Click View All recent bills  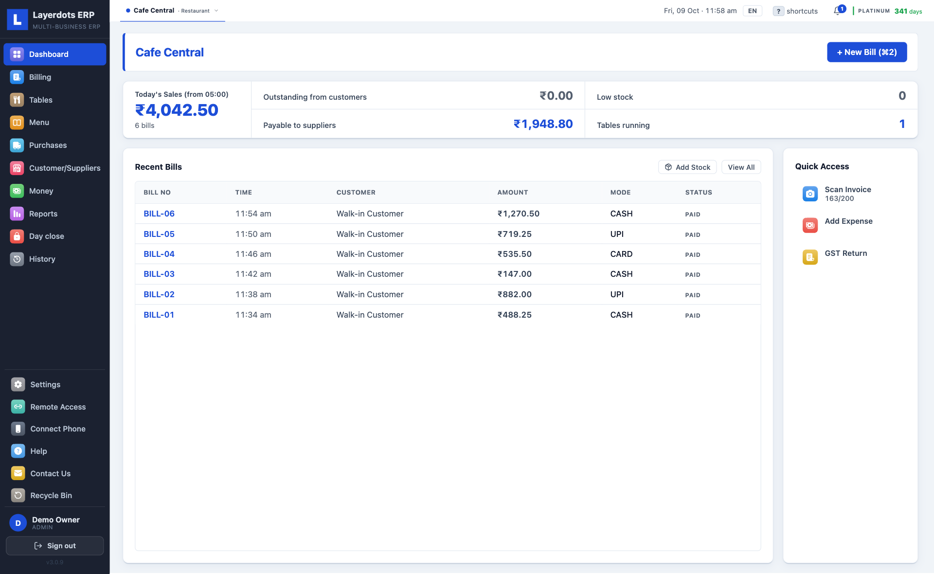[741, 167]
